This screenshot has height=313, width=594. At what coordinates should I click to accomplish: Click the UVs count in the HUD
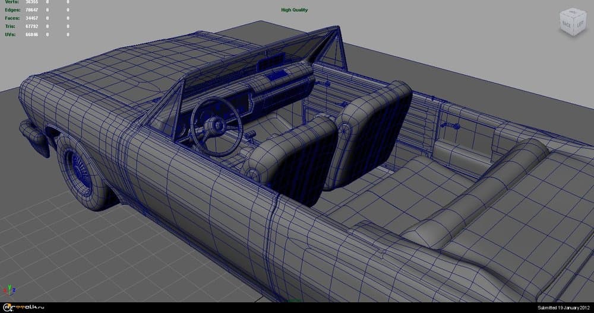tap(31, 34)
